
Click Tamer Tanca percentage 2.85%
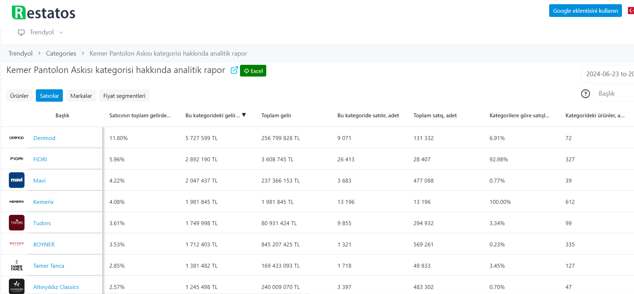tap(117, 266)
